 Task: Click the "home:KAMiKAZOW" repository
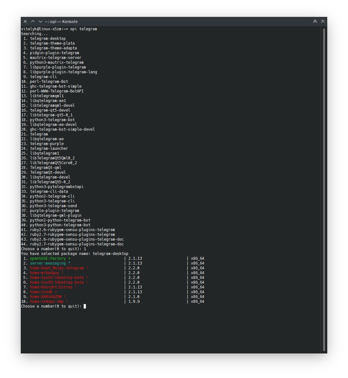(x=48, y=297)
